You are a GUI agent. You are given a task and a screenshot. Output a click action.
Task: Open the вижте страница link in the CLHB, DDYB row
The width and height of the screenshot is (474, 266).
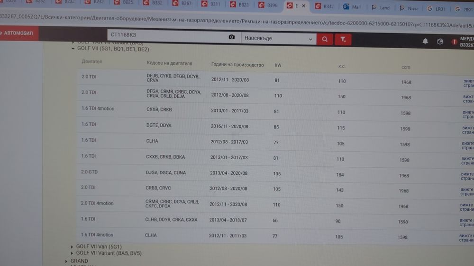[466, 223]
